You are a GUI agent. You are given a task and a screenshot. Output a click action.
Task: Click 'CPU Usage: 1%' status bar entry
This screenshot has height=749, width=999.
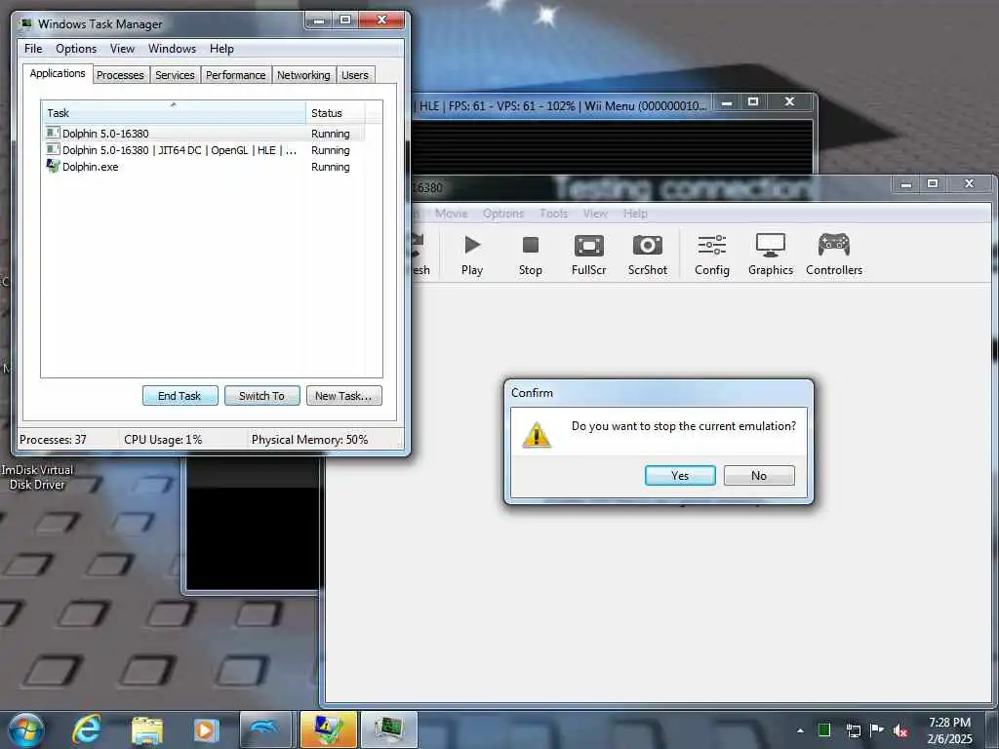coord(163,440)
